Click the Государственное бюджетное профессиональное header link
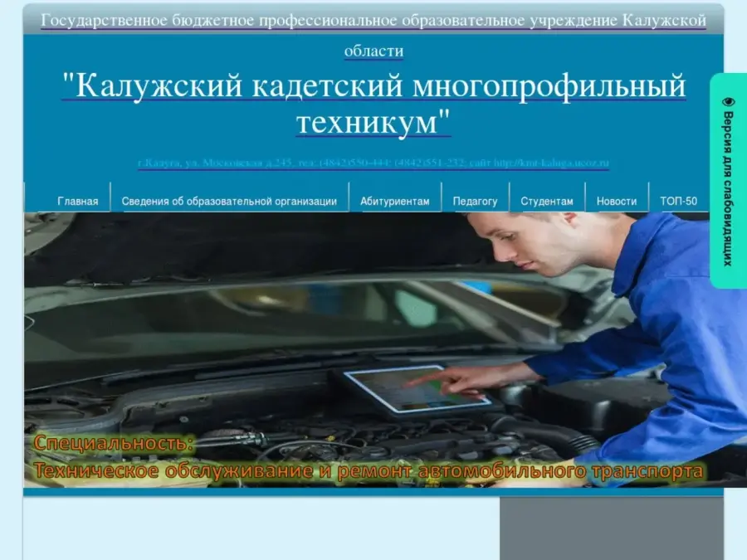The image size is (747, 560). click(x=373, y=21)
